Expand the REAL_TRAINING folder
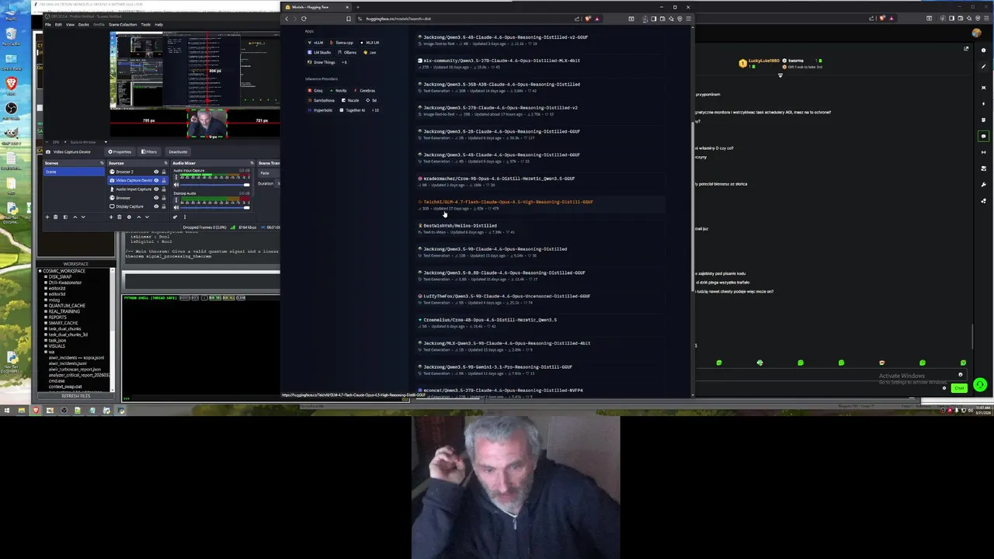This screenshot has height=559, width=994. [46, 311]
